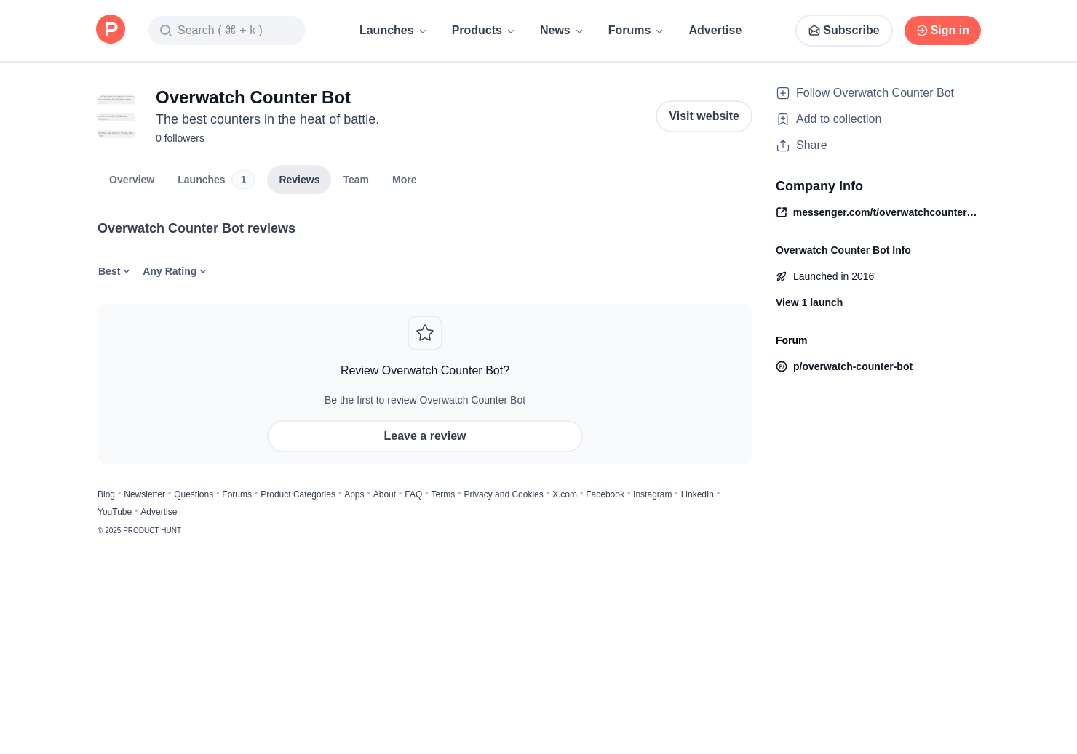1077x754 pixels.
Task: Switch to the Overview tab
Action: tap(132, 180)
